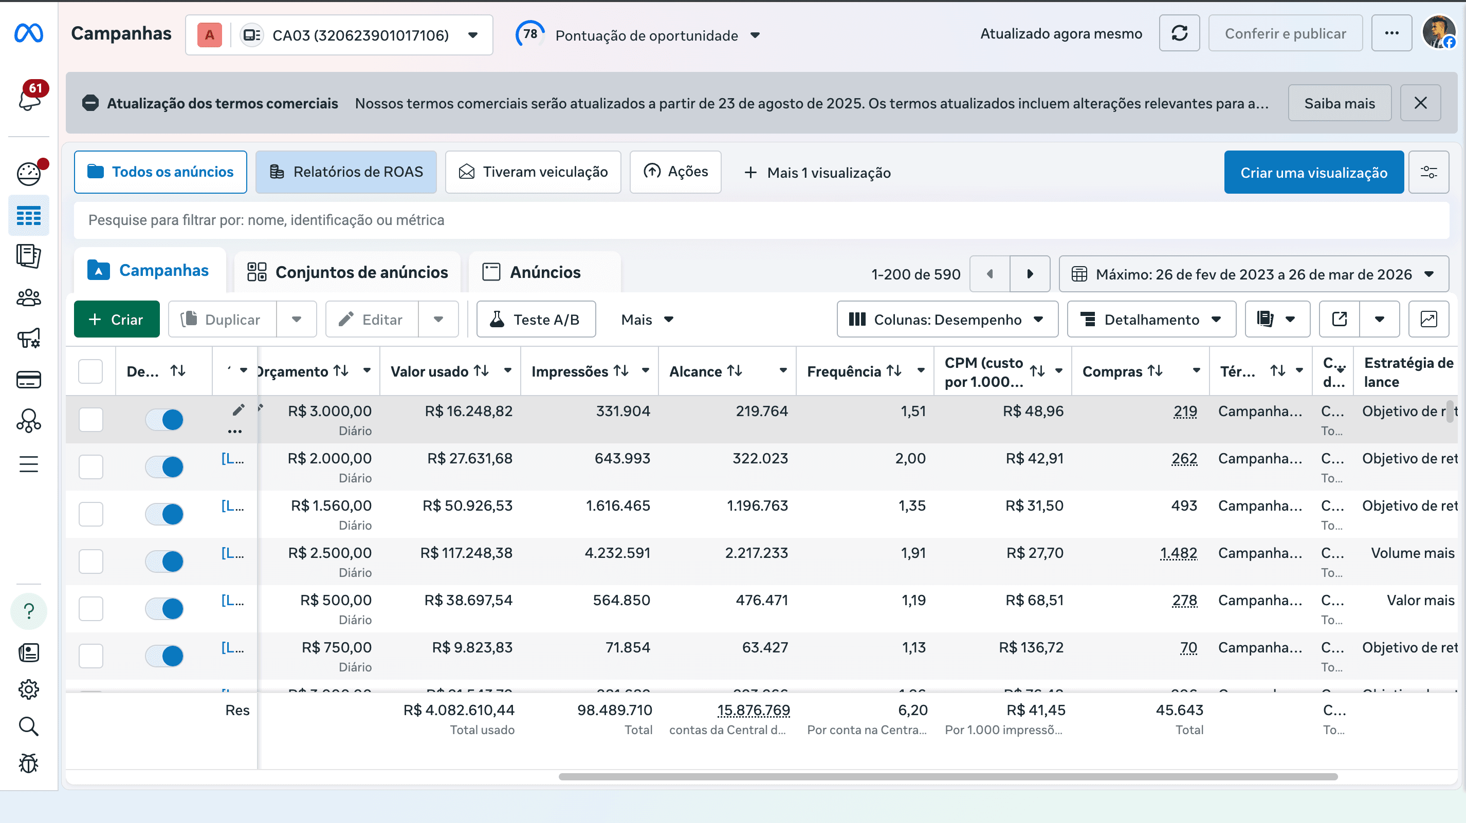The width and height of the screenshot is (1466, 823).
Task: Open all tools hamburger menu
Action: (28, 464)
